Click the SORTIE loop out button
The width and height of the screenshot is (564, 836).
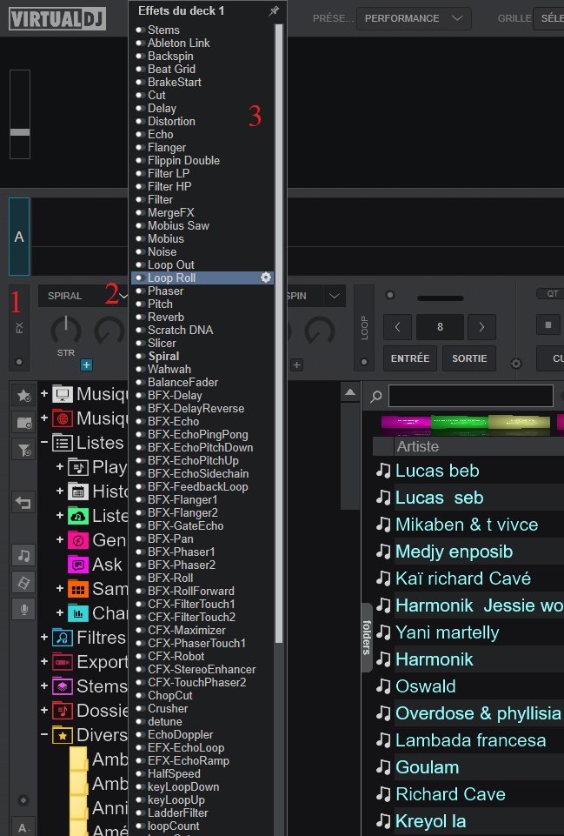(x=469, y=358)
